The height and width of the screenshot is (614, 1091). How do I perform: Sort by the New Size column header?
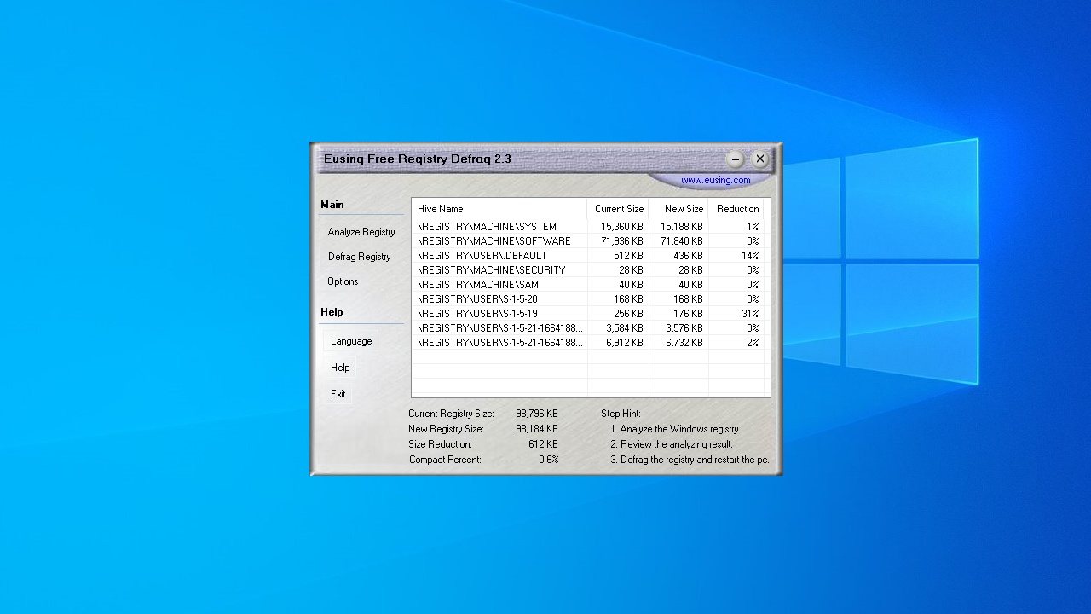678,209
